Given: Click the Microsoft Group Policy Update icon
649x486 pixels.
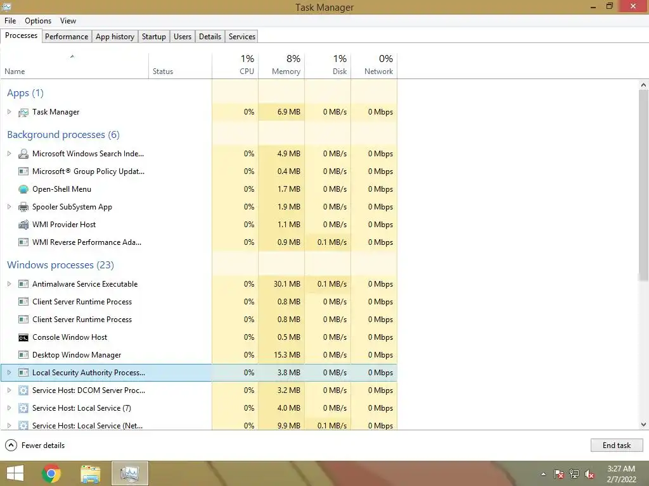Looking at the screenshot, I should (23, 171).
